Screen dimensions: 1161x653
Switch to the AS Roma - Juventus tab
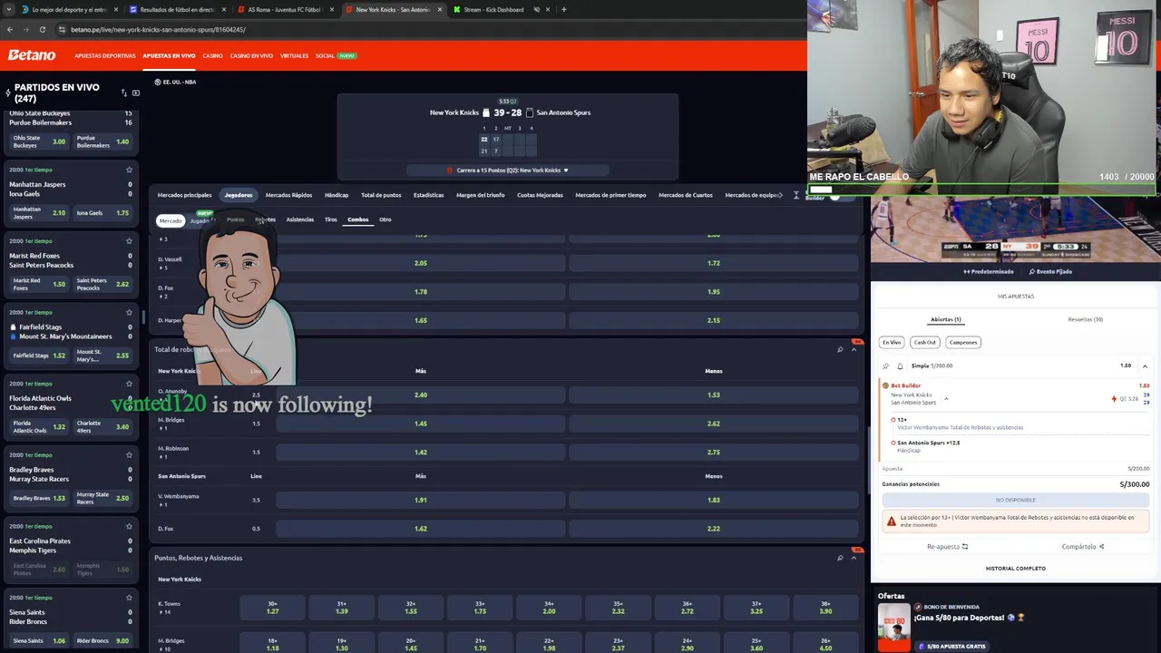pos(284,9)
